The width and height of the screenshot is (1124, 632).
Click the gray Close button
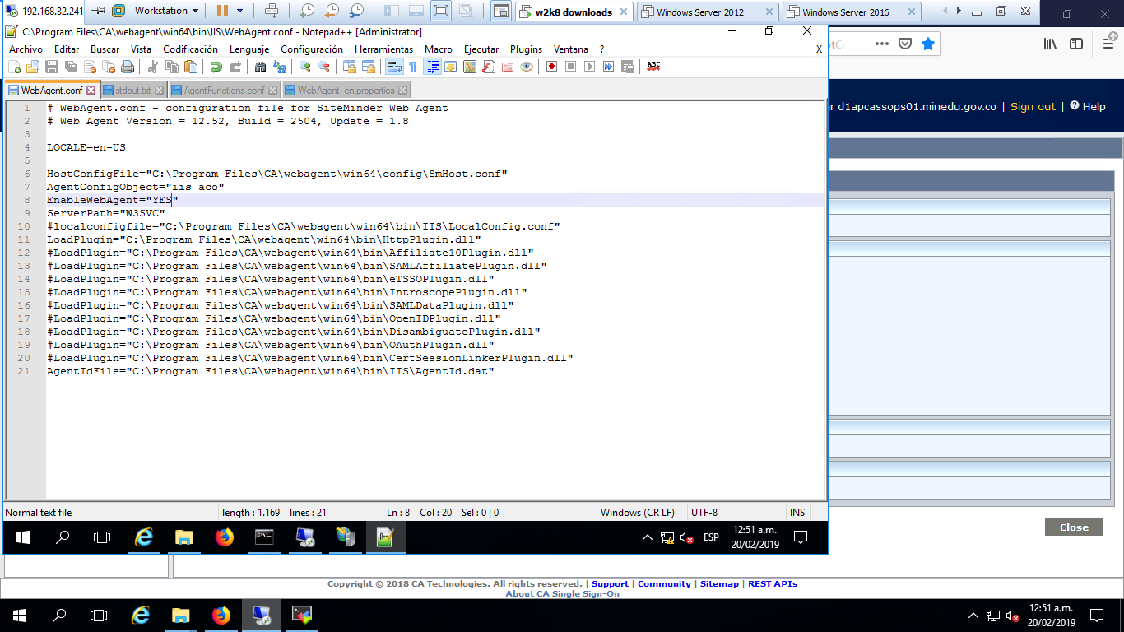(1074, 527)
